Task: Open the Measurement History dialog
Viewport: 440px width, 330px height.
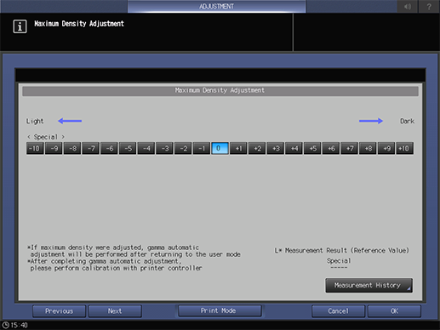Action: click(369, 285)
